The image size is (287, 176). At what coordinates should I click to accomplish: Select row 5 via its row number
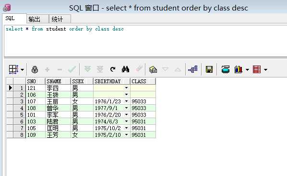click(19, 115)
